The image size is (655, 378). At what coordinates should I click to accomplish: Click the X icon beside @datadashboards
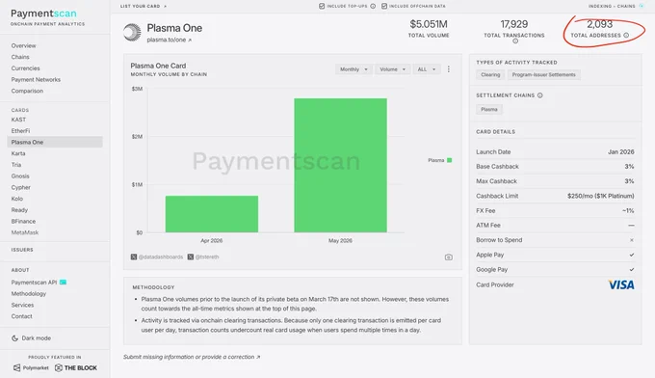tap(134, 256)
